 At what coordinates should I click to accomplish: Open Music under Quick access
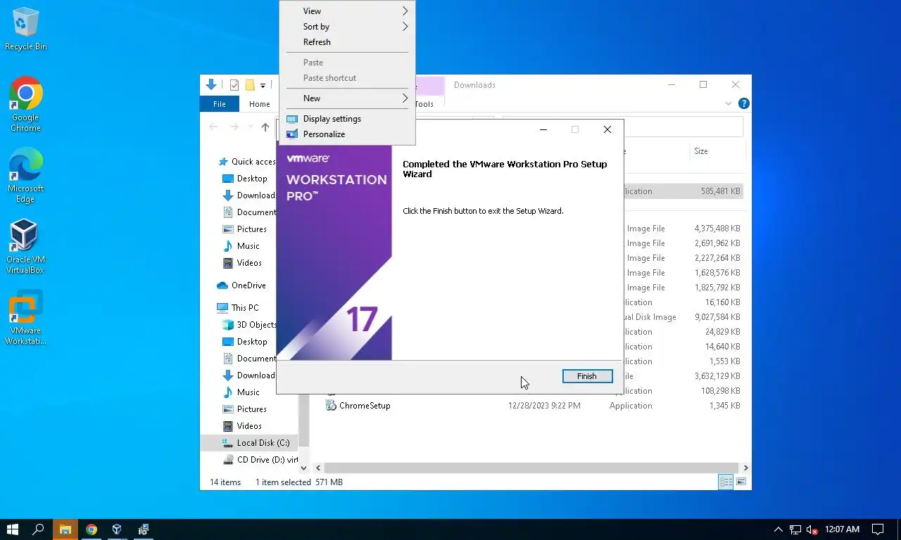[241, 246]
